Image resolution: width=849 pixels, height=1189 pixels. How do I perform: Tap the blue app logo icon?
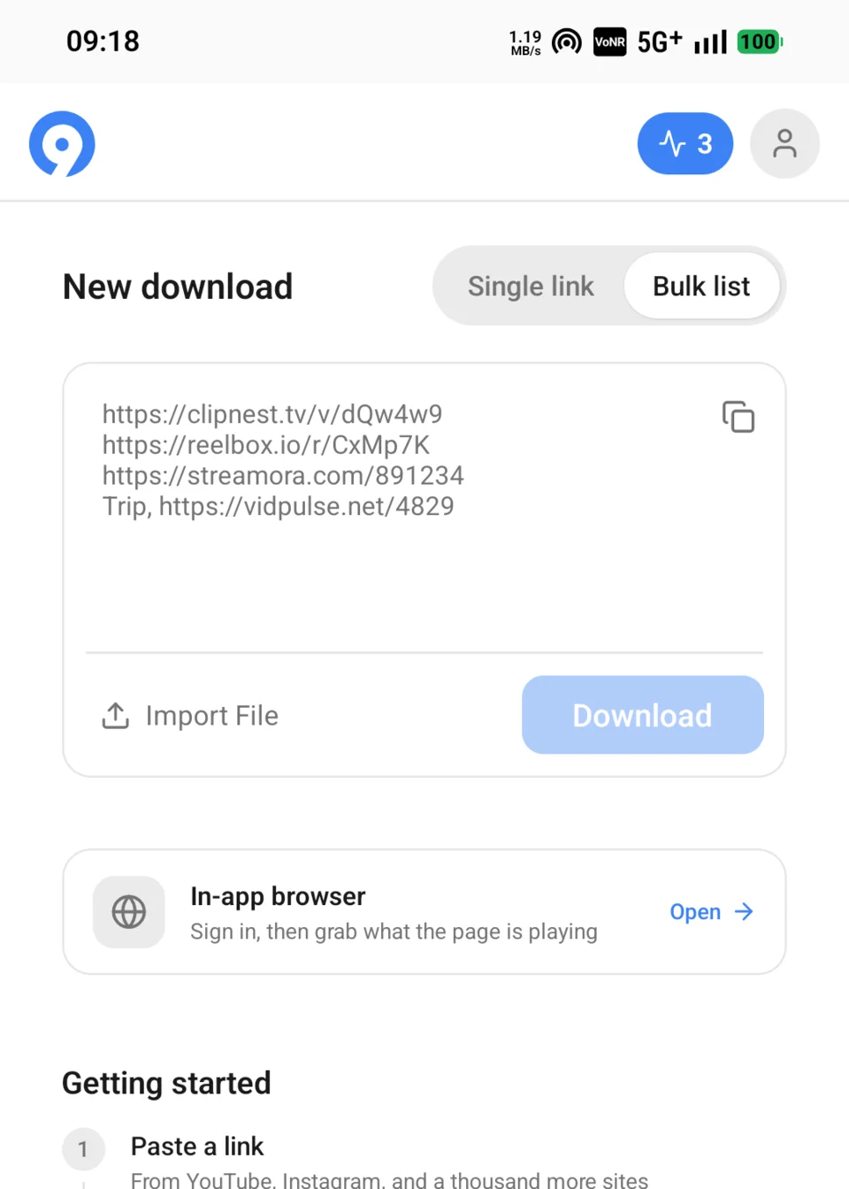[62, 143]
